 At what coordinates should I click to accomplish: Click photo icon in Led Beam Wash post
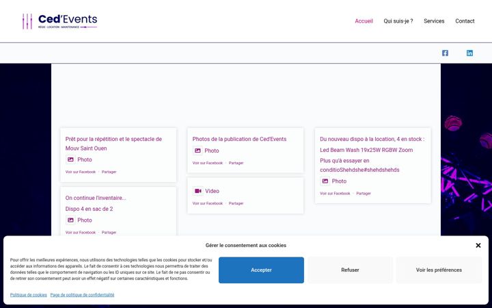coord(325,181)
